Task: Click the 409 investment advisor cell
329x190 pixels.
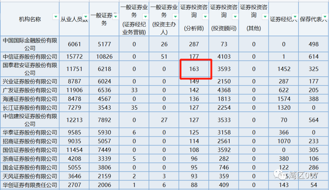Action: pyautogui.click(x=224, y=185)
